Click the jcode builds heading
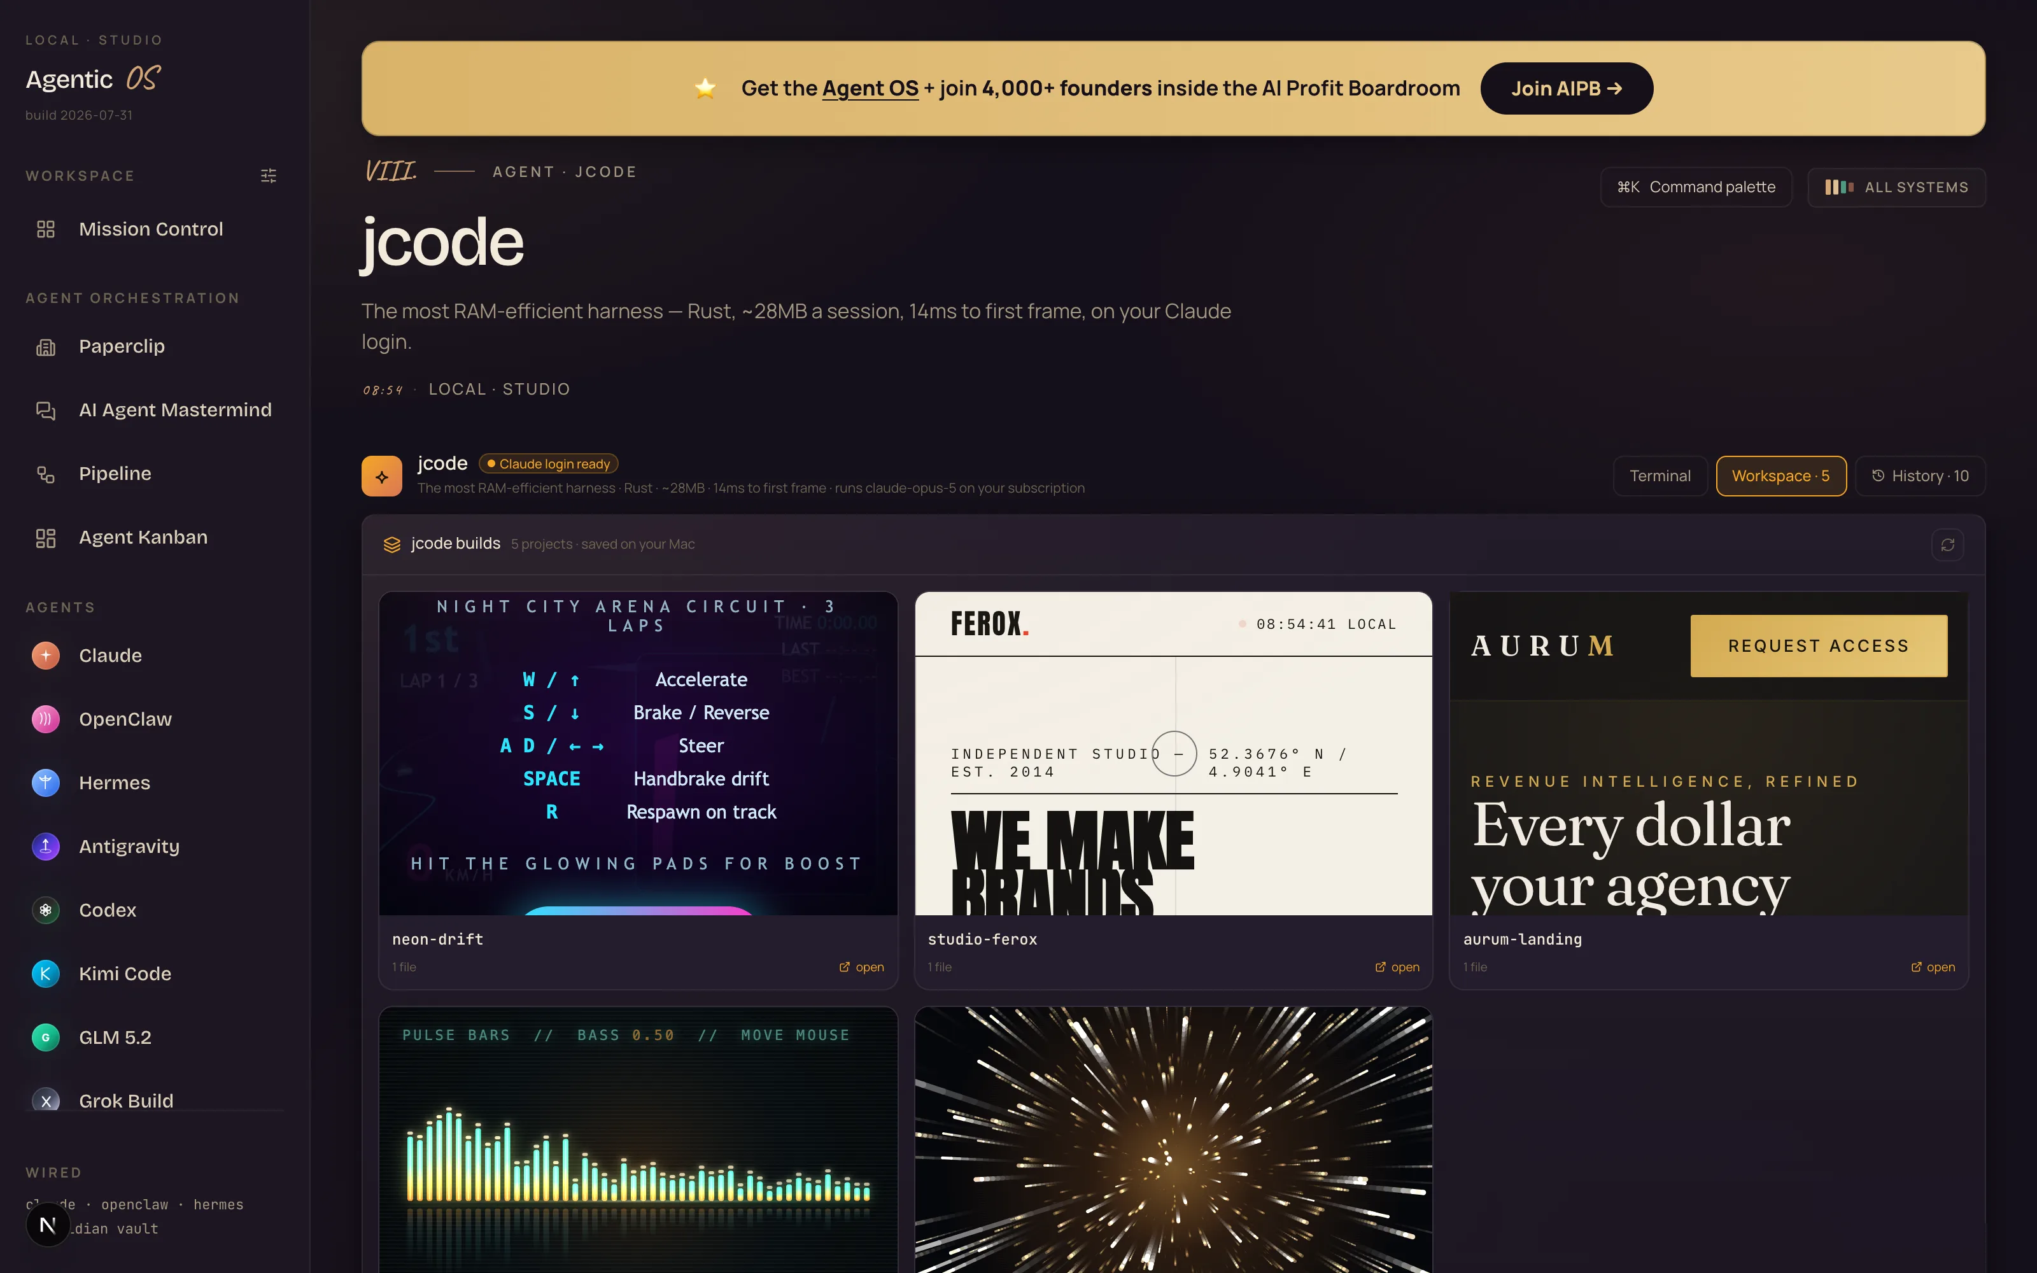The width and height of the screenshot is (2037, 1273). tap(455, 544)
